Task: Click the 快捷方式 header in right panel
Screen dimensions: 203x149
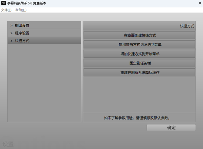Action: point(187,26)
